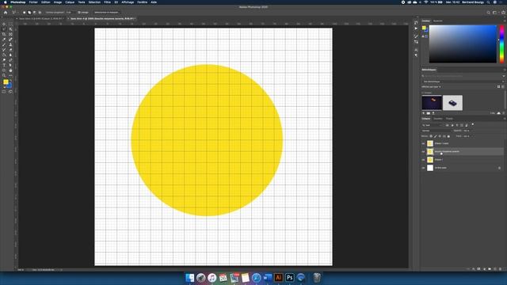
Task: Hide the selected highlighted layer
Action: (423, 151)
